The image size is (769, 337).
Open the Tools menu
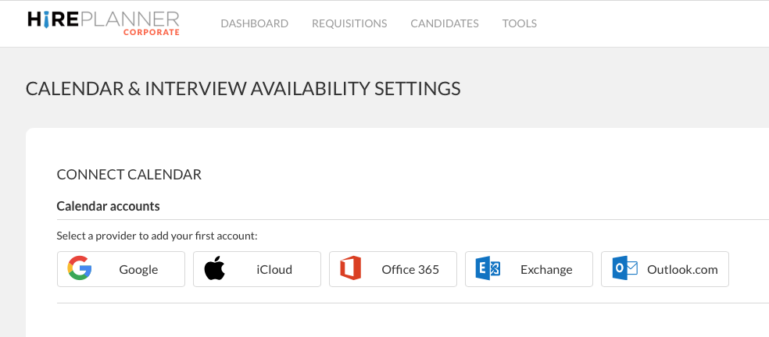coord(520,23)
